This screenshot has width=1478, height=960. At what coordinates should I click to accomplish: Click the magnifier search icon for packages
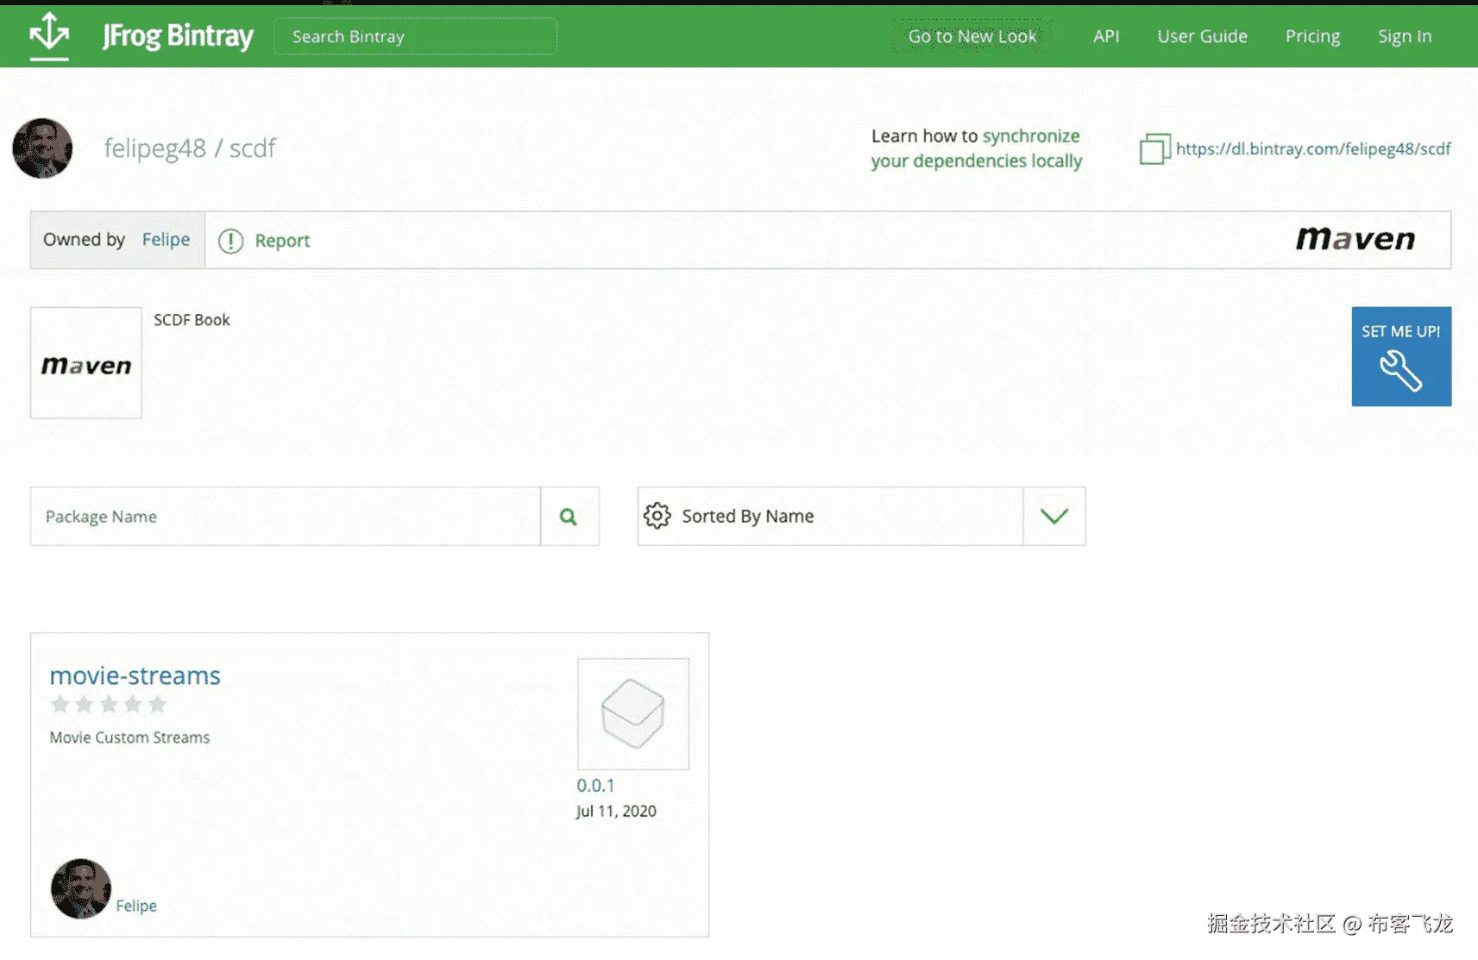pos(569,517)
